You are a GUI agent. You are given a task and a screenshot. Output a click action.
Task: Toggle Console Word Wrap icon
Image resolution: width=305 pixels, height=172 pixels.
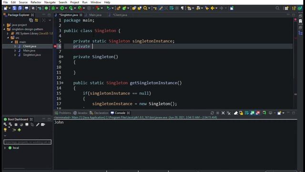247,113
